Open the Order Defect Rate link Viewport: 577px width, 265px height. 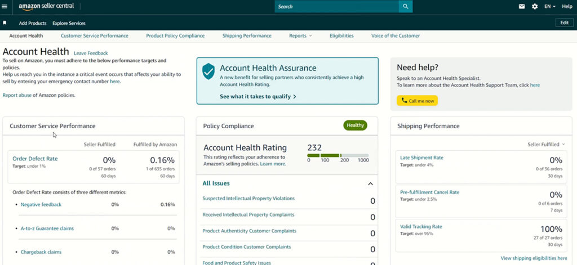tap(35, 159)
